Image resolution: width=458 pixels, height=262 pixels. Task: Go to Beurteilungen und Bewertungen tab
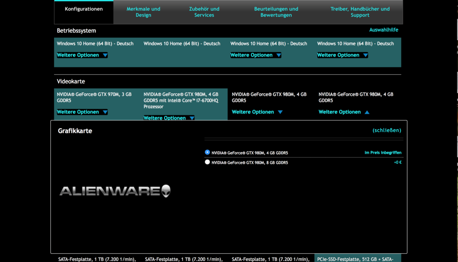(x=276, y=12)
